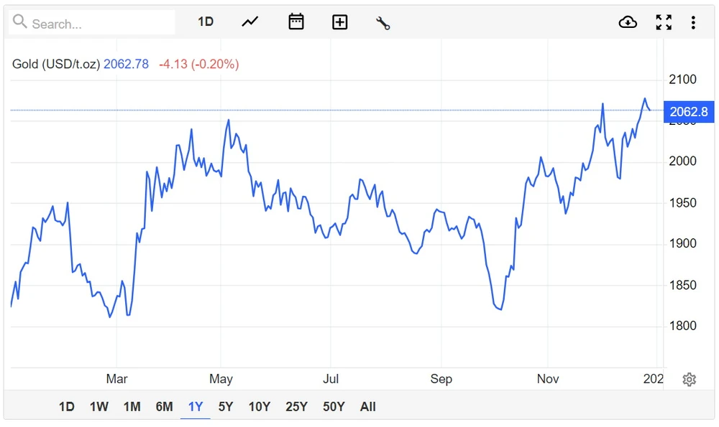
Task: Open the calendar date range picker
Action: [x=296, y=22]
